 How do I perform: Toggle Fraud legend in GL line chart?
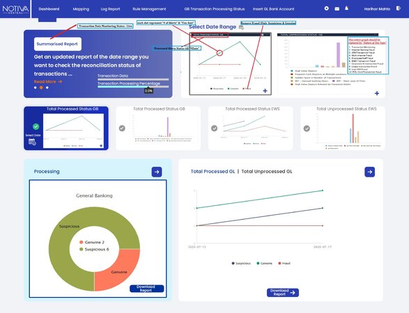(x=284, y=264)
